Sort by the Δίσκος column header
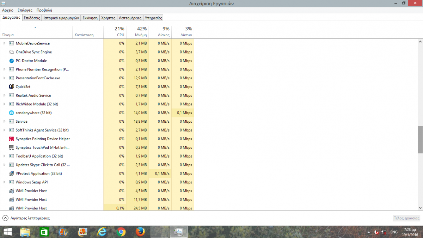 (160, 32)
